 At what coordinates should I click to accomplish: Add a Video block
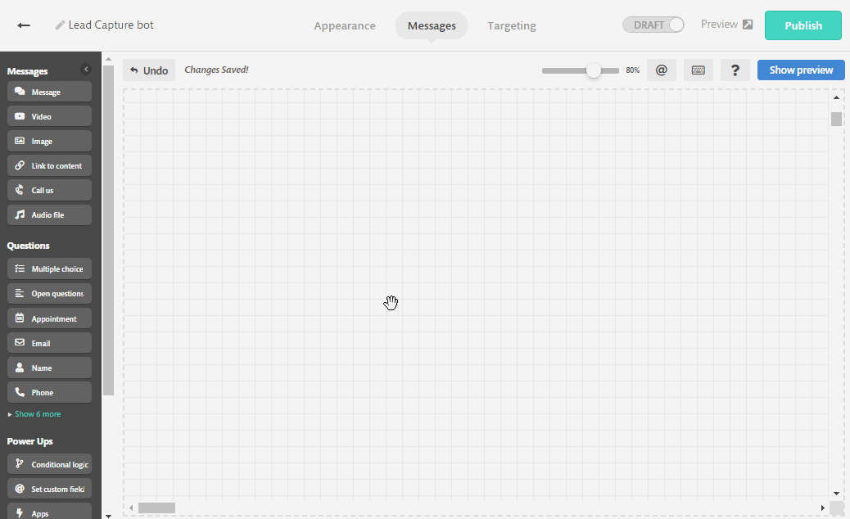point(49,116)
